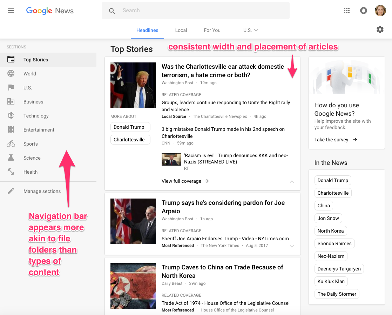The height and width of the screenshot is (315, 392).
Task: Open Trump Caves to China headline
Action: coord(222,271)
